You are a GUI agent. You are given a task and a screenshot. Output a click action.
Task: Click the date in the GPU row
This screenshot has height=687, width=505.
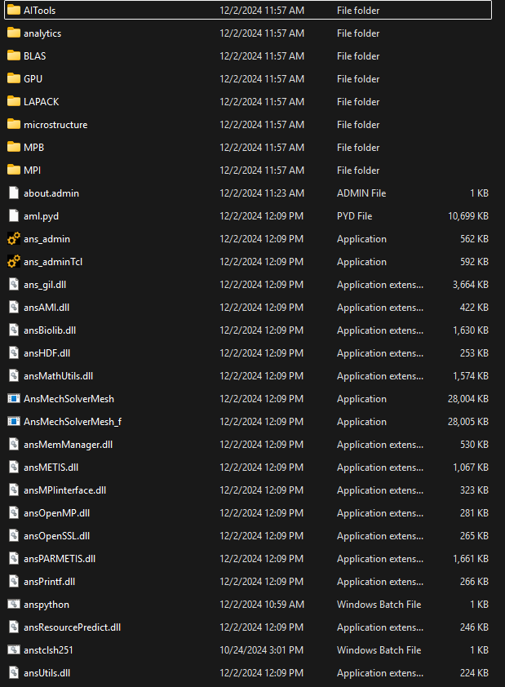click(x=262, y=79)
